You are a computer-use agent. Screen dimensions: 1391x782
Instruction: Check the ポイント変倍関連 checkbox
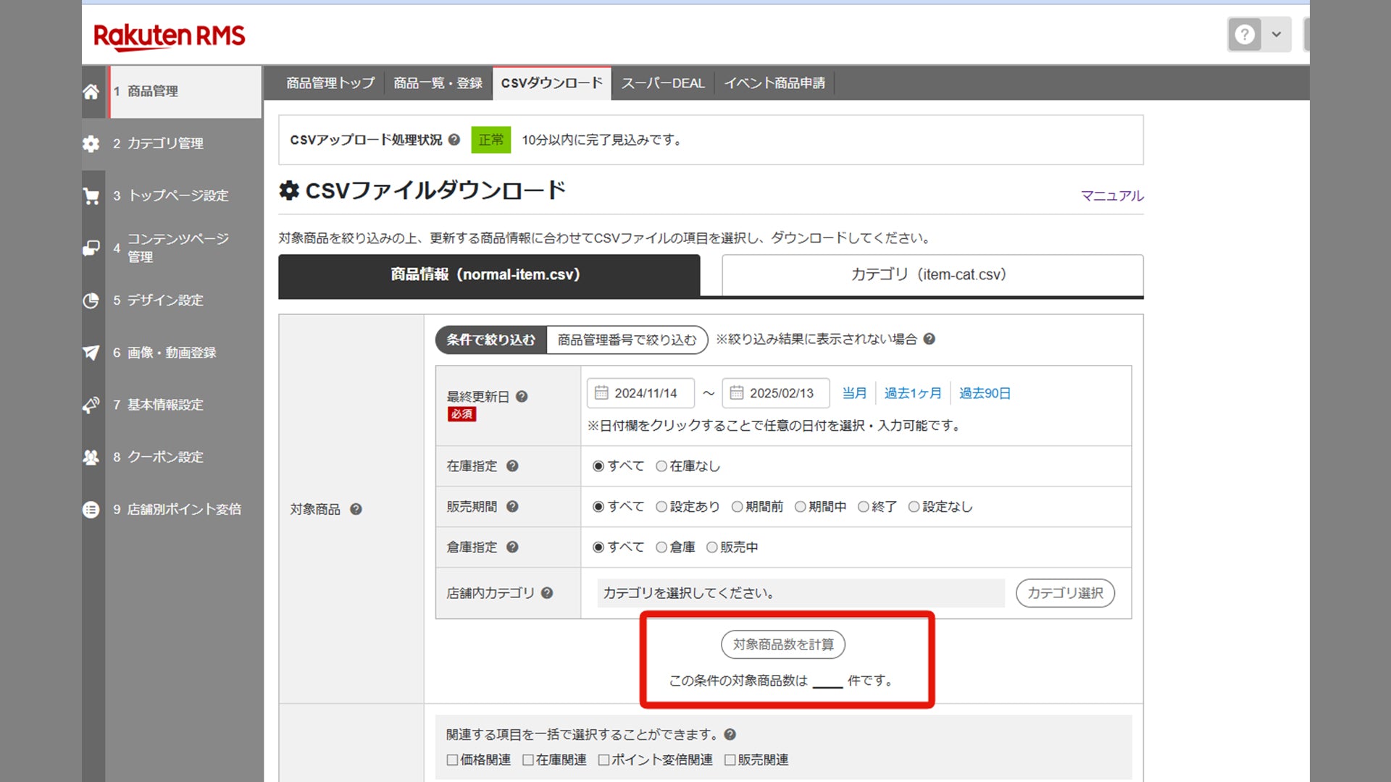[x=603, y=760]
